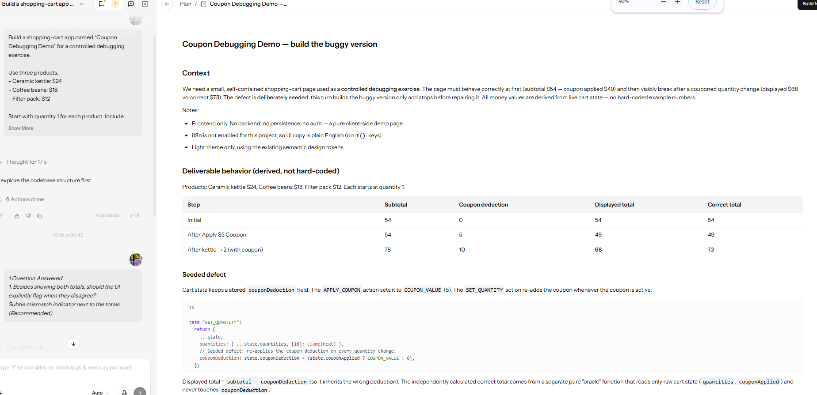Zoom in with the plus control
The width and height of the screenshot is (817, 395).
pos(677,2)
